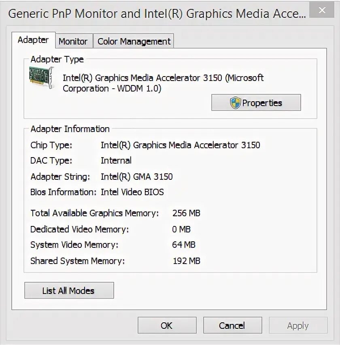Click the Shared System Memory 192 MB value
Image resolution: width=340 pixels, height=345 pixels.
coord(187,261)
